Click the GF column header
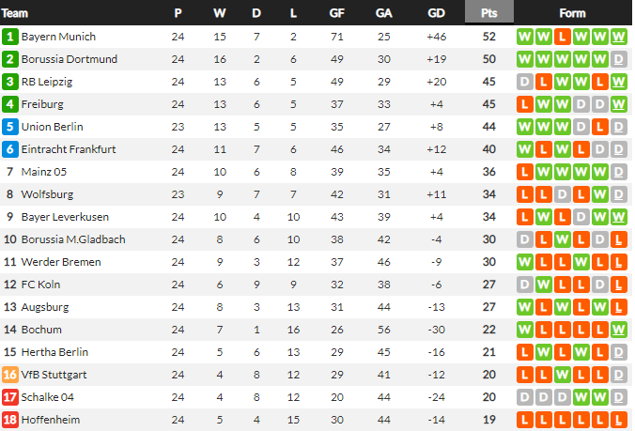Screen dimensions: 635x431 coord(336,13)
